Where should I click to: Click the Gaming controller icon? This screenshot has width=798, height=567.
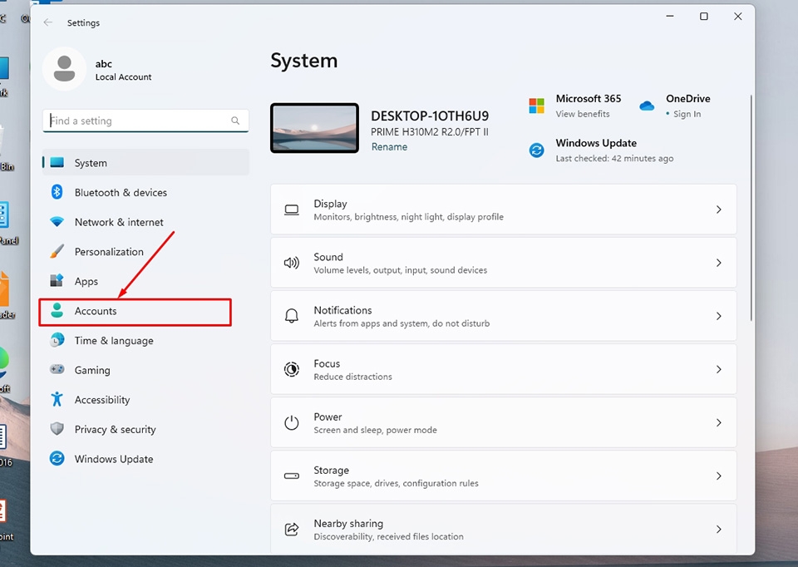pyautogui.click(x=57, y=369)
